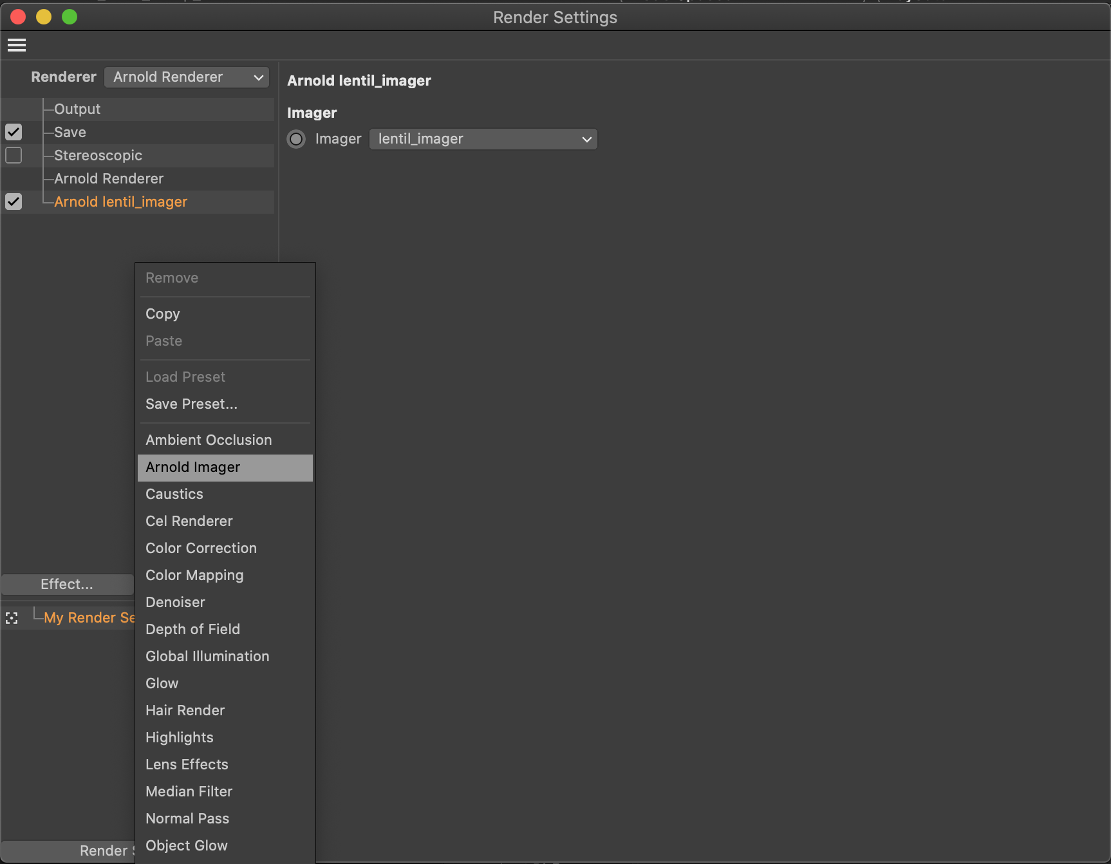1111x864 pixels.
Task: Open the hamburger menu icon
Action: coord(17,45)
